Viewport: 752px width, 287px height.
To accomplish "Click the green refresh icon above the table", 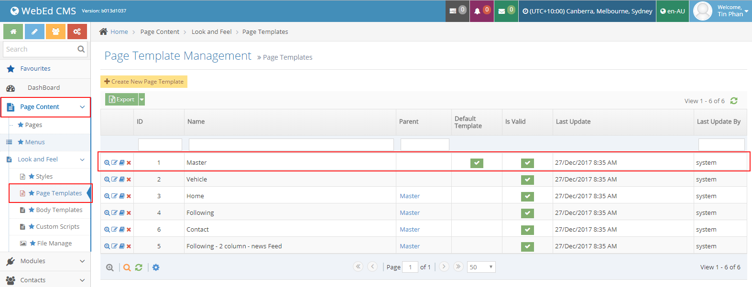I will (734, 101).
